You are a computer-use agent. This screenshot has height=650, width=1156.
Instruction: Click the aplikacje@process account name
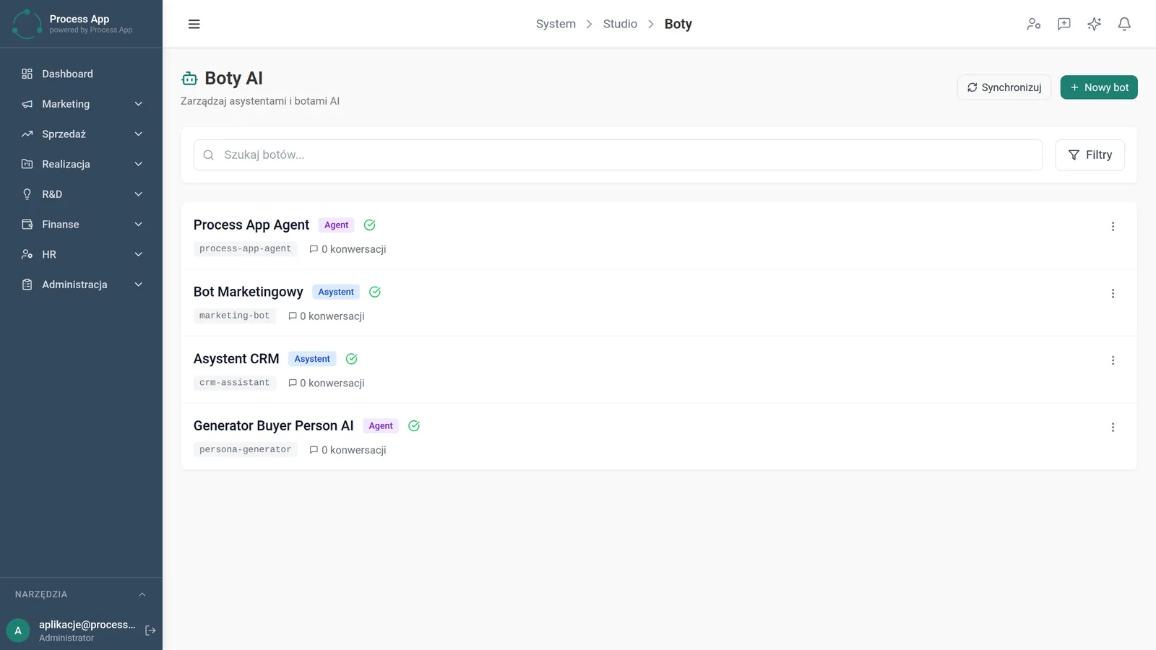click(87, 625)
